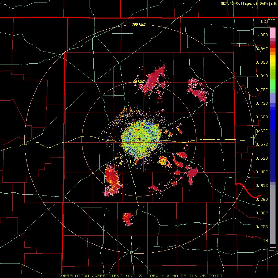Select the 0.680 scale value
Viewport: 278px width, 278px height.
click(262, 117)
